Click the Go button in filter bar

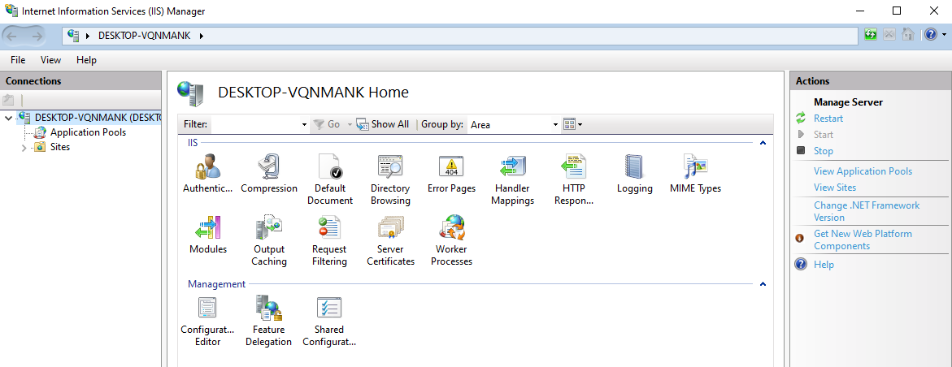pyautogui.click(x=327, y=124)
